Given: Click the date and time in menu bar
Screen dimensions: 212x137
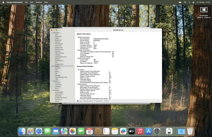Looking at the screenshot, I should click(203, 2).
